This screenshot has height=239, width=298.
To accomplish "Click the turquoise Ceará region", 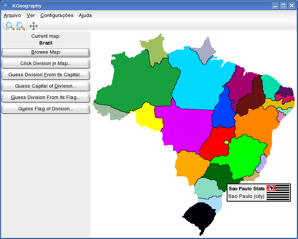I will click(269, 86).
